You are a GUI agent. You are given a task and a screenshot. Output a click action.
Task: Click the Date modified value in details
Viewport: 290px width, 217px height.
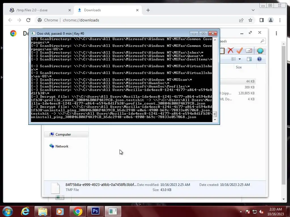coord(175,185)
